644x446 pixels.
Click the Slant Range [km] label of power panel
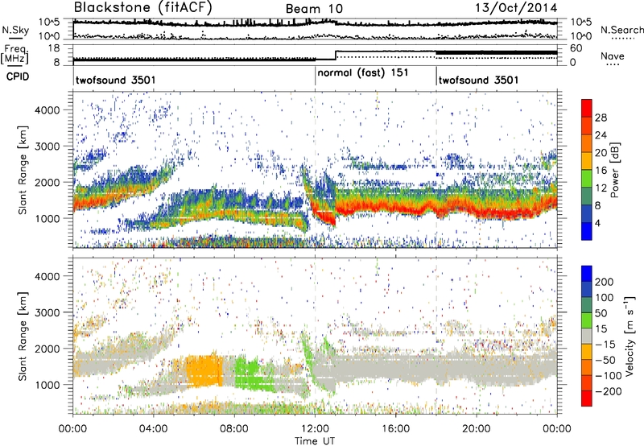(23, 170)
